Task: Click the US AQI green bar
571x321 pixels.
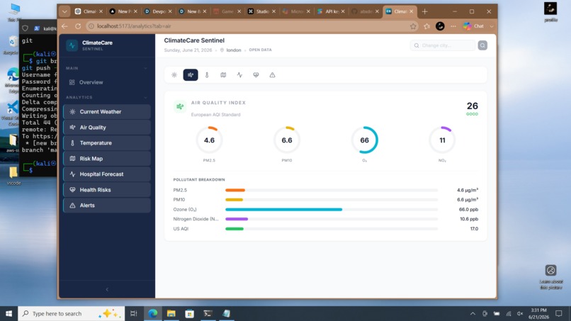Action: click(234, 229)
